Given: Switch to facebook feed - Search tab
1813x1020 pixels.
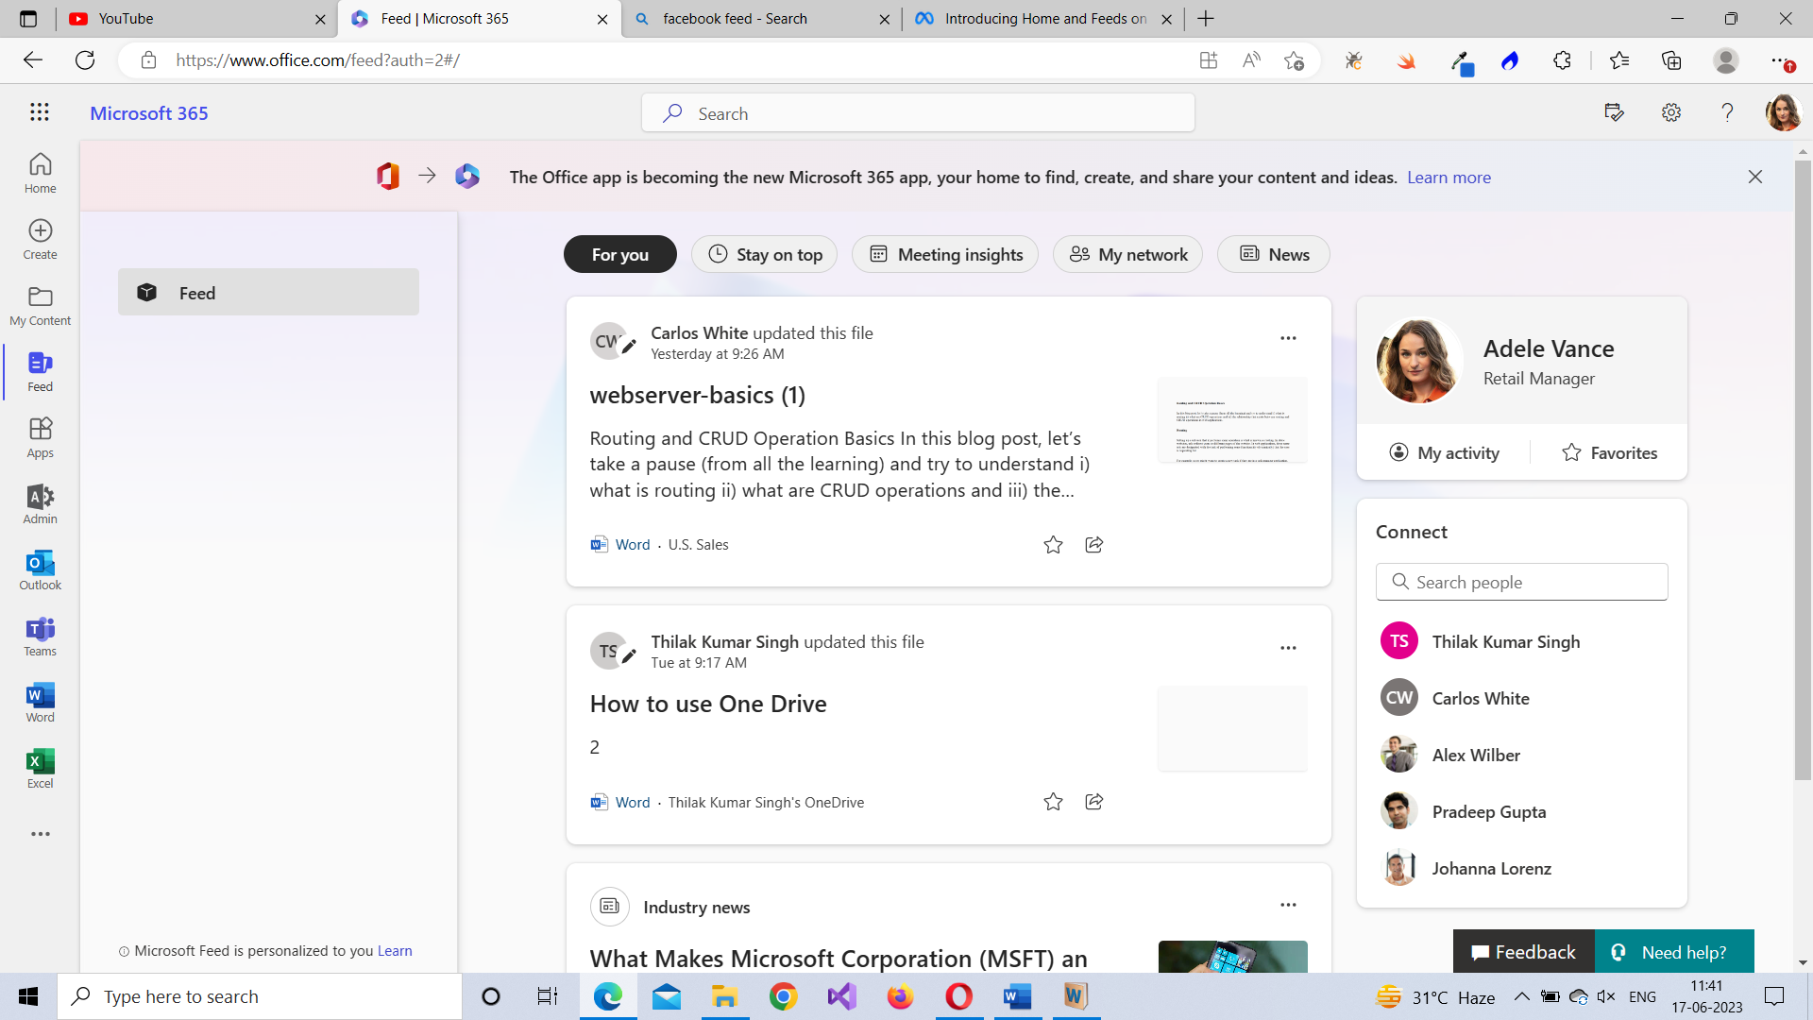Looking at the screenshot, I should tap(761, 19).
